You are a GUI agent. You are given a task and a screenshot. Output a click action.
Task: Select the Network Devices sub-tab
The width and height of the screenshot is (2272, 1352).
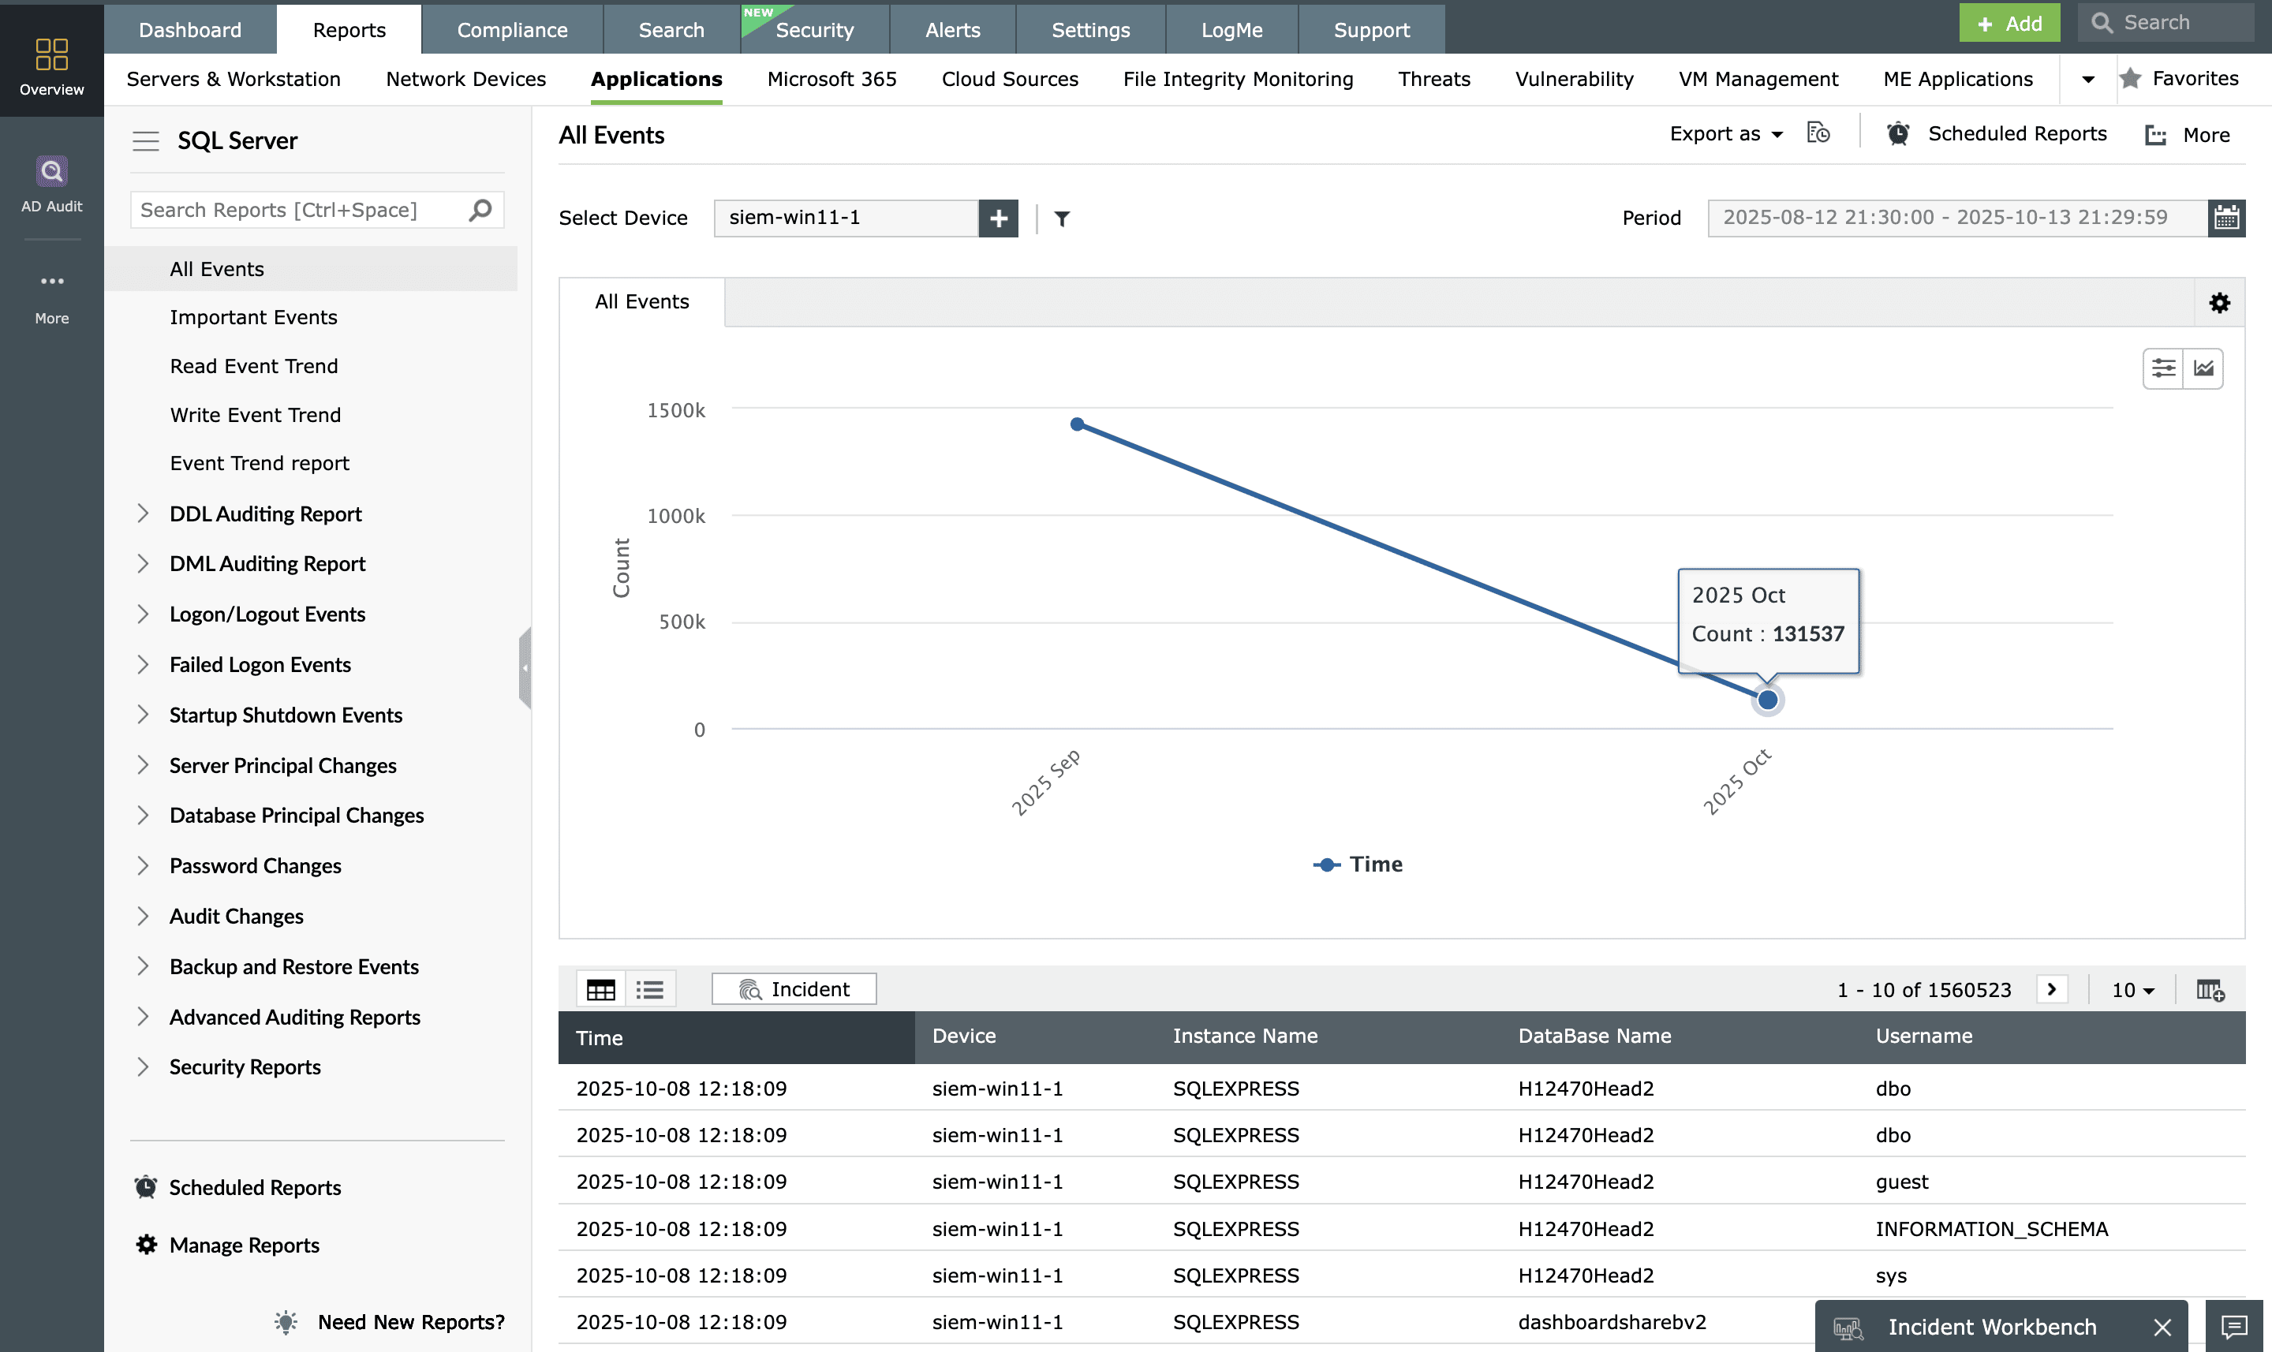(465, 79)
